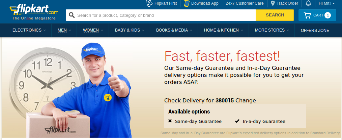Expand the Hi Mit account dropdown

click(326, 3)
